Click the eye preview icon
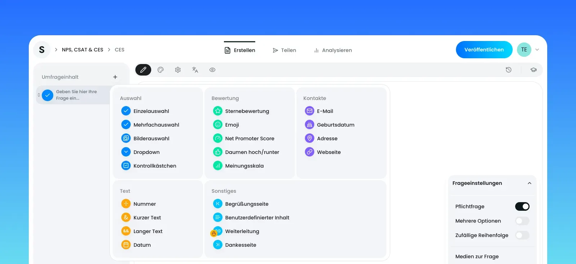 [x=212, y=70]
